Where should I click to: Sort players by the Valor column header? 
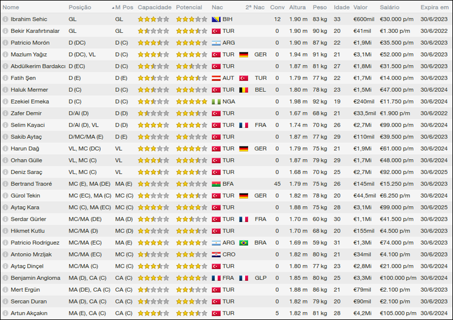(360, 7)
